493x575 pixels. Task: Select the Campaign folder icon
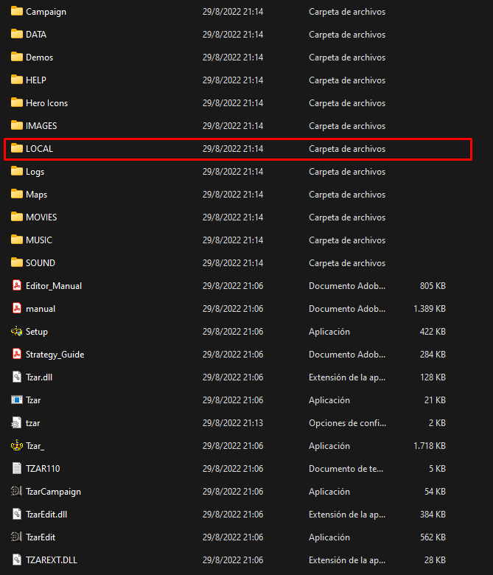17,11
